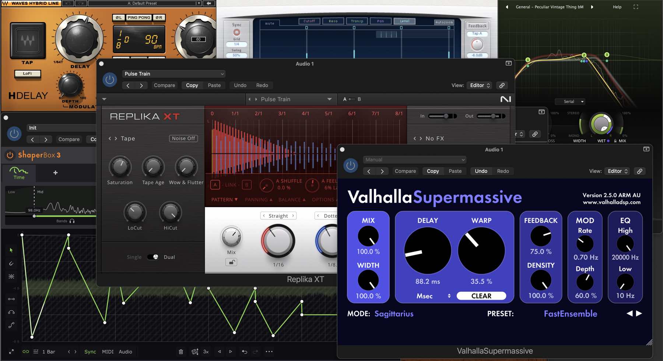The width and height of the screenshot is (663, 361).
Task: Click the trash icon in ShaperBox toolbar
Action: [181, 352]
